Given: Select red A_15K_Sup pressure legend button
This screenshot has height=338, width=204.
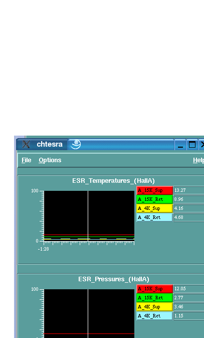Looking at the screenshot, I should click(x=154, y=289).
